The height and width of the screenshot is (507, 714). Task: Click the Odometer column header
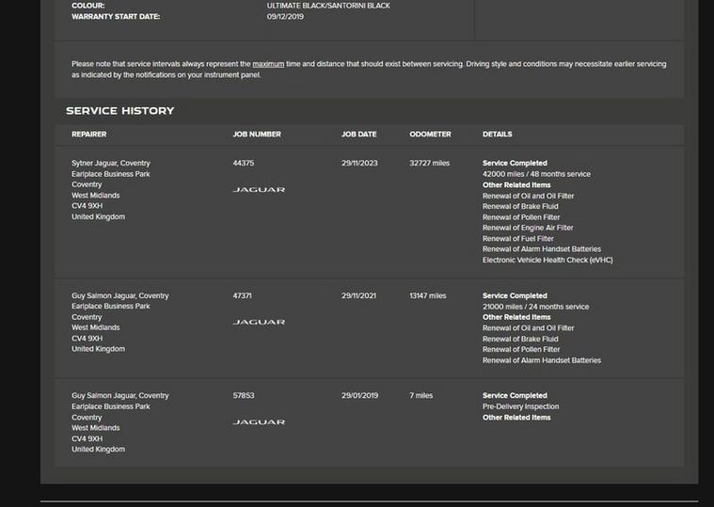tap(430, 135)
